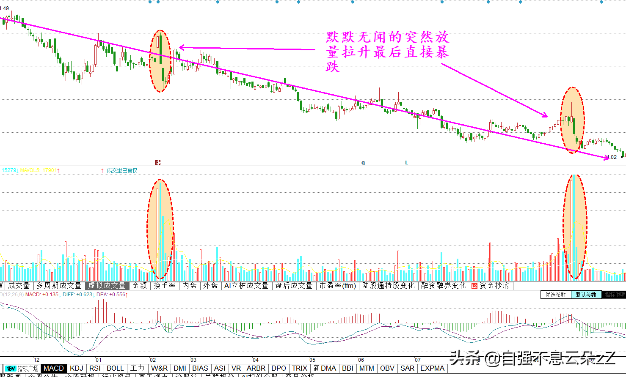Open the OBV indicator tab
The width and height of the screenshot is (626, 377).
387,369
